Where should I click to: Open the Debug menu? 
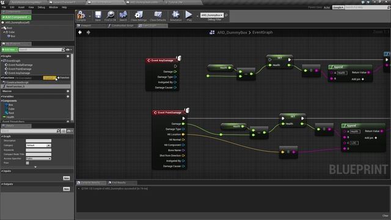coord(42,7)
